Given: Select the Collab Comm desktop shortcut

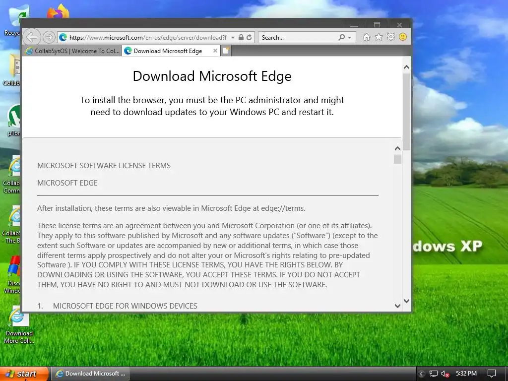Looking at the screenshot, I should [13, 174].
